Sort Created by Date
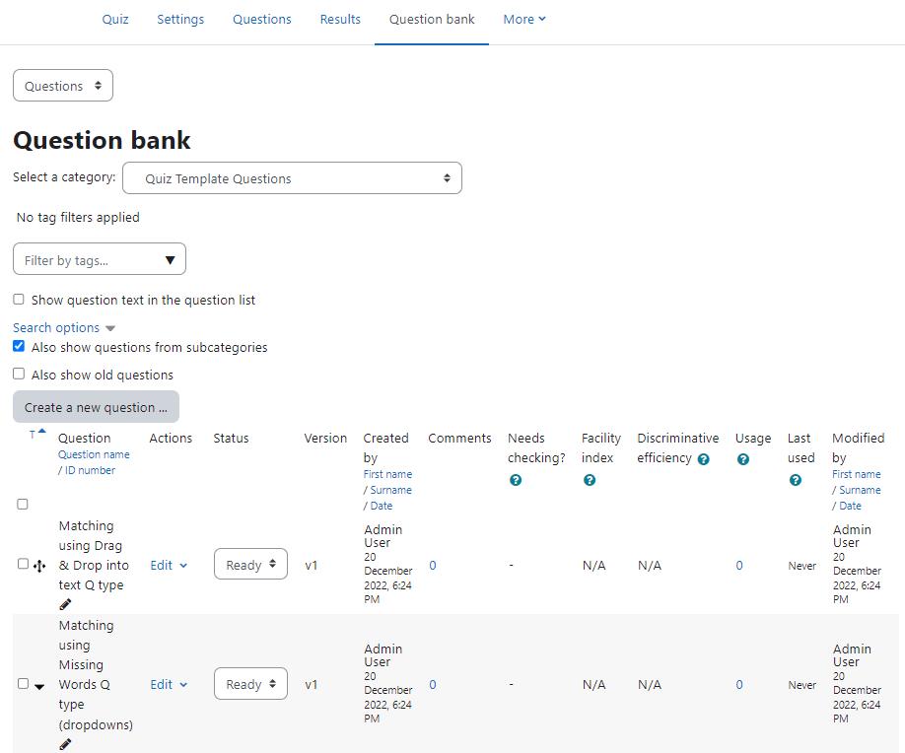Image resolution: width=905 pixels, height=753 pixels. (x=382, y=506)
